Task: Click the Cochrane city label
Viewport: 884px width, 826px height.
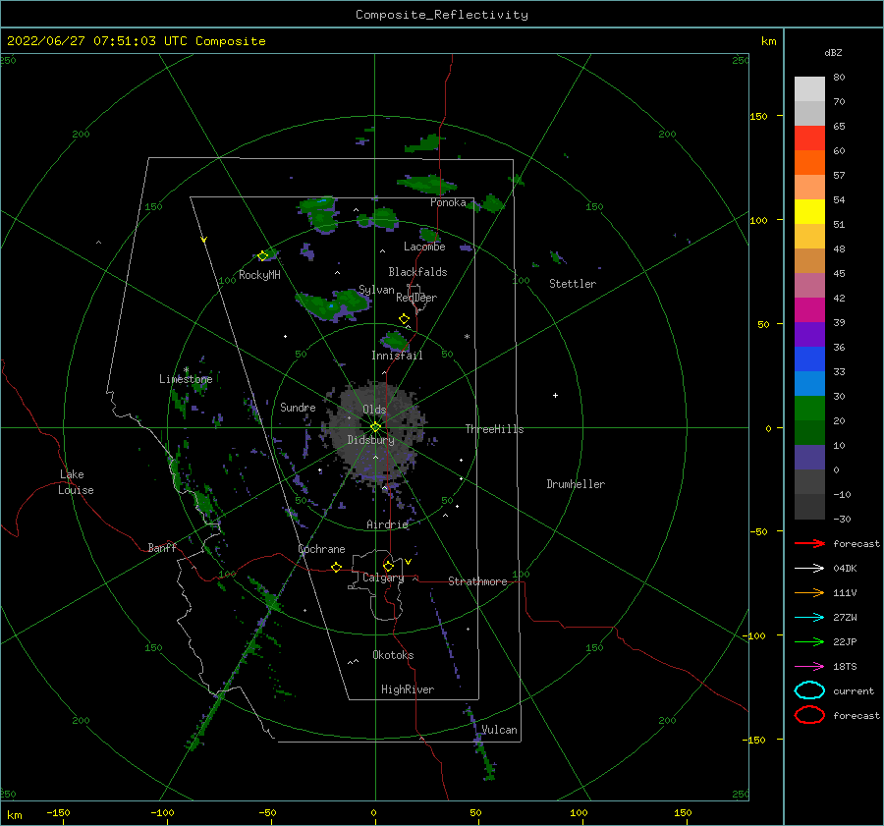Action: tap(321, 549)
